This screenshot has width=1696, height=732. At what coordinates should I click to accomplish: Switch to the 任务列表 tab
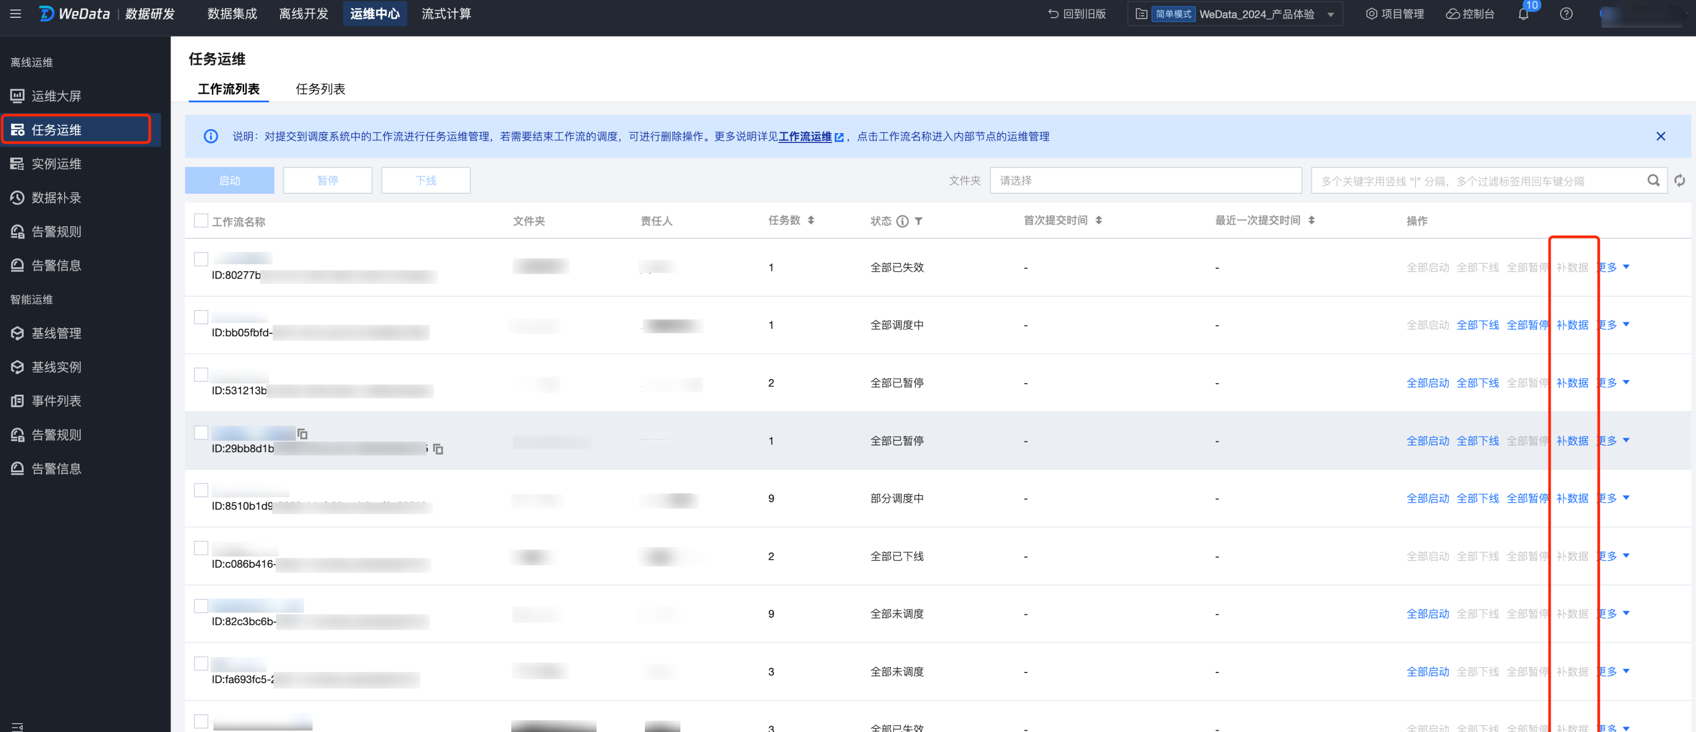point(320,89)
